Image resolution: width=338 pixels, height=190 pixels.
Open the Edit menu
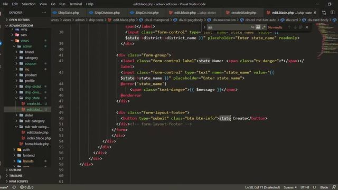15,4
